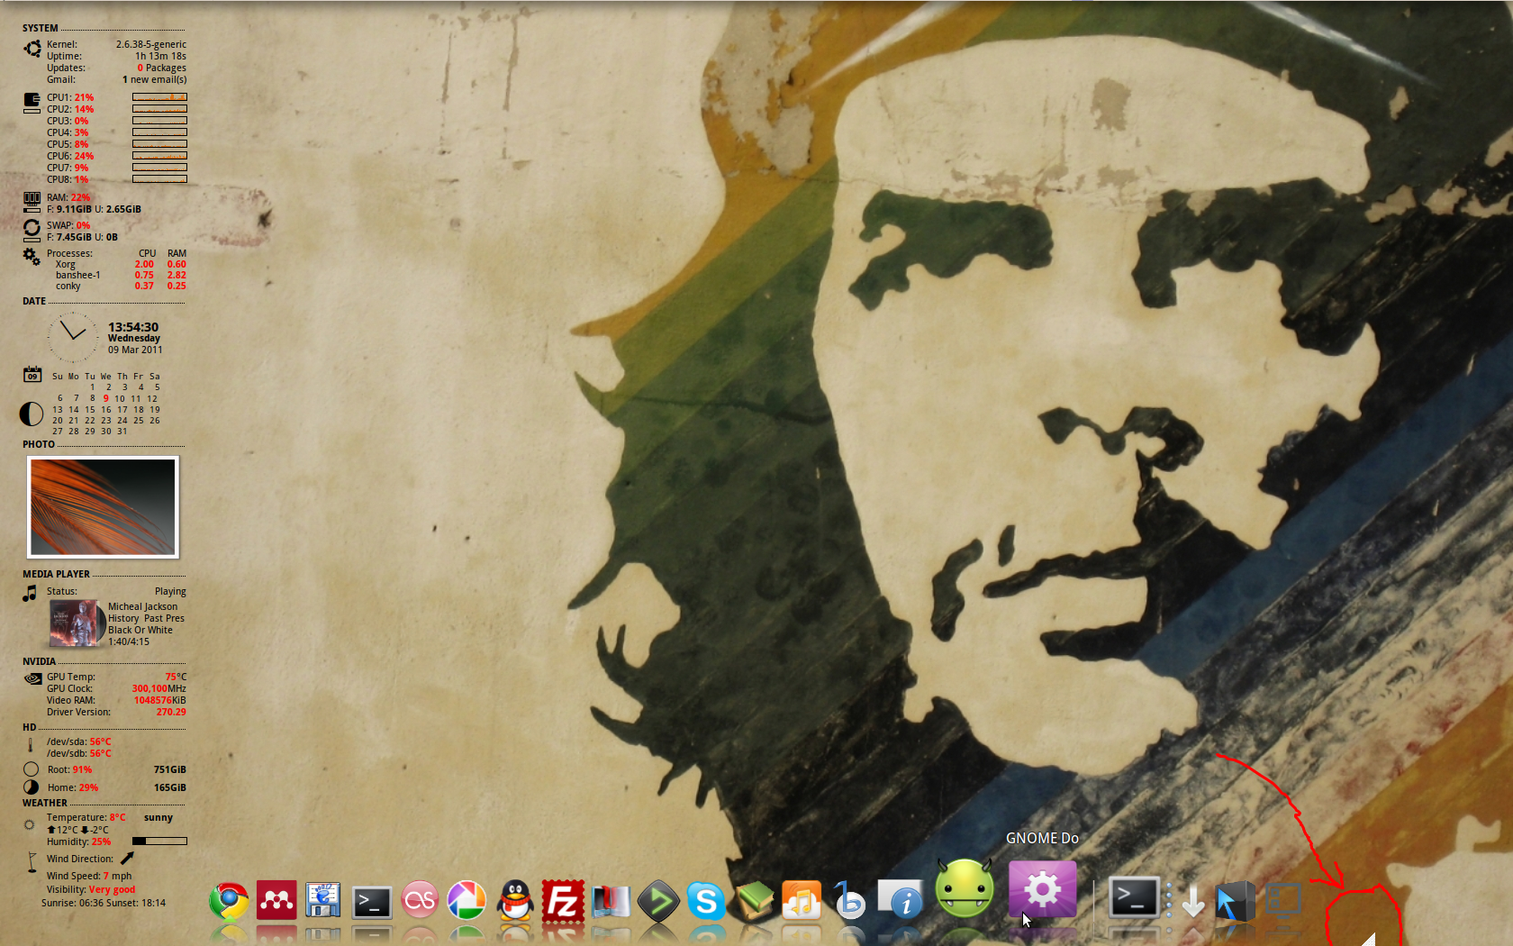Click the faded desktop monitor dock icon

click(x=1283, y=900)
